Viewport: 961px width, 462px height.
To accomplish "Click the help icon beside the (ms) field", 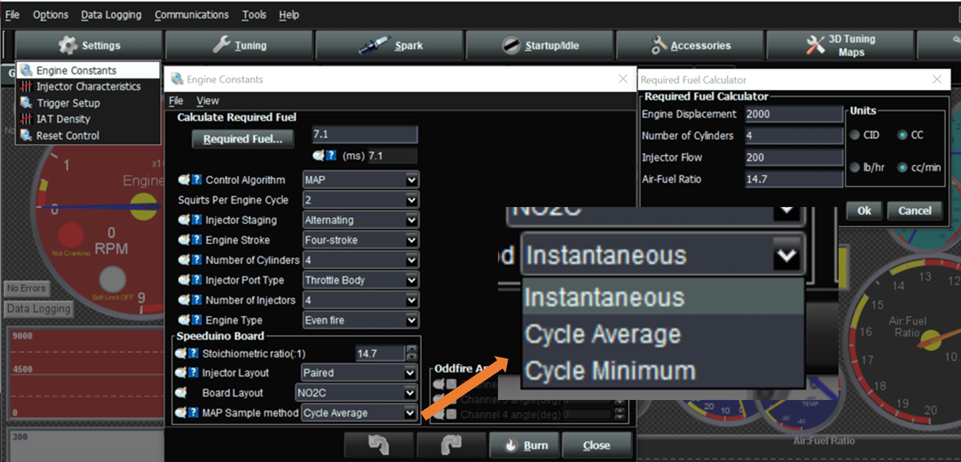I will coord(331,155).
